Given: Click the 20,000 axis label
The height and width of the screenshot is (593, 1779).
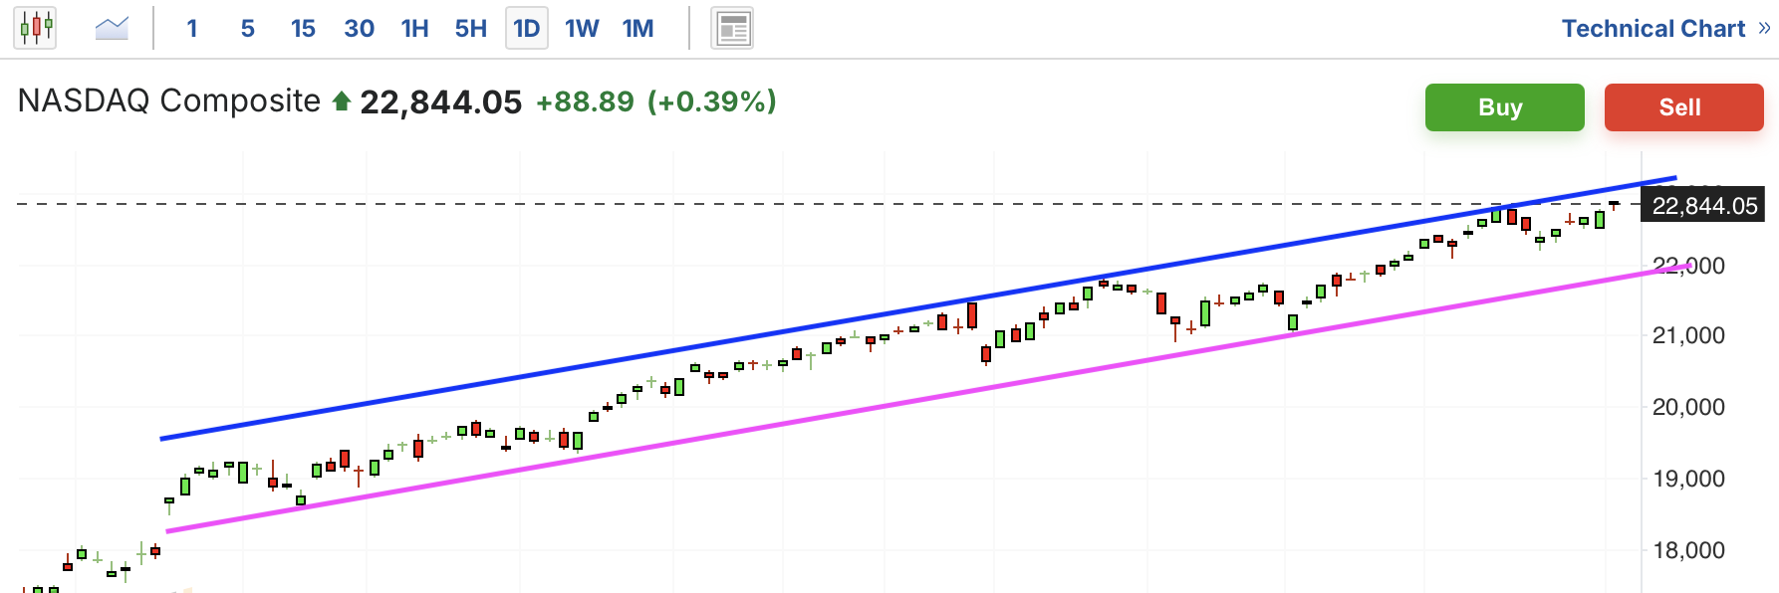Looking at the screenshot, I should click(1688, 408).
